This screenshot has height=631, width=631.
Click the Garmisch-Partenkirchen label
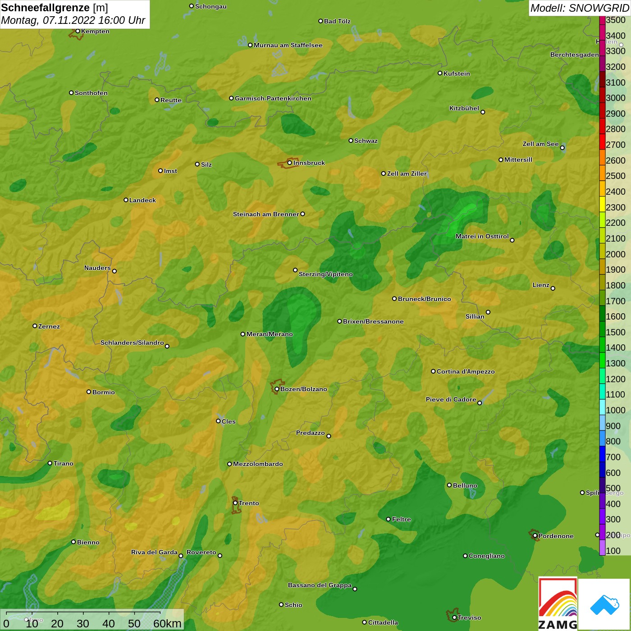[273, 98]
